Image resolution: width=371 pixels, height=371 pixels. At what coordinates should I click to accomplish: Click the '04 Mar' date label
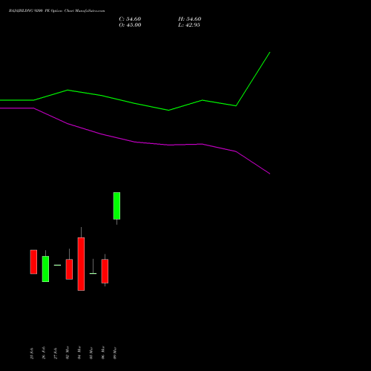pyautogui.click(x=79, y=352)
